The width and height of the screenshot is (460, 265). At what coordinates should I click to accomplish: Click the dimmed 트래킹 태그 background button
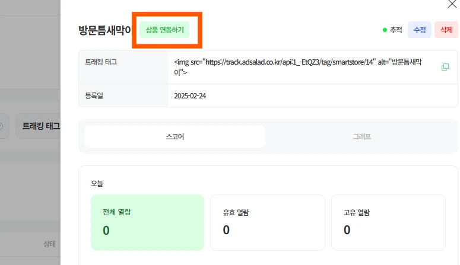(x=39, y=126)
